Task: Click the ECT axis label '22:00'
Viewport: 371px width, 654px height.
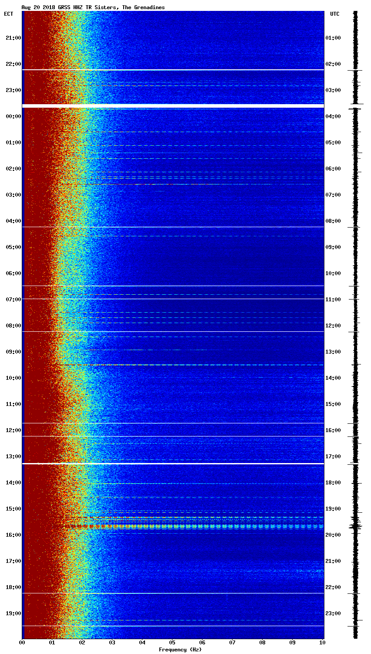Action: (x=13, y=64)
